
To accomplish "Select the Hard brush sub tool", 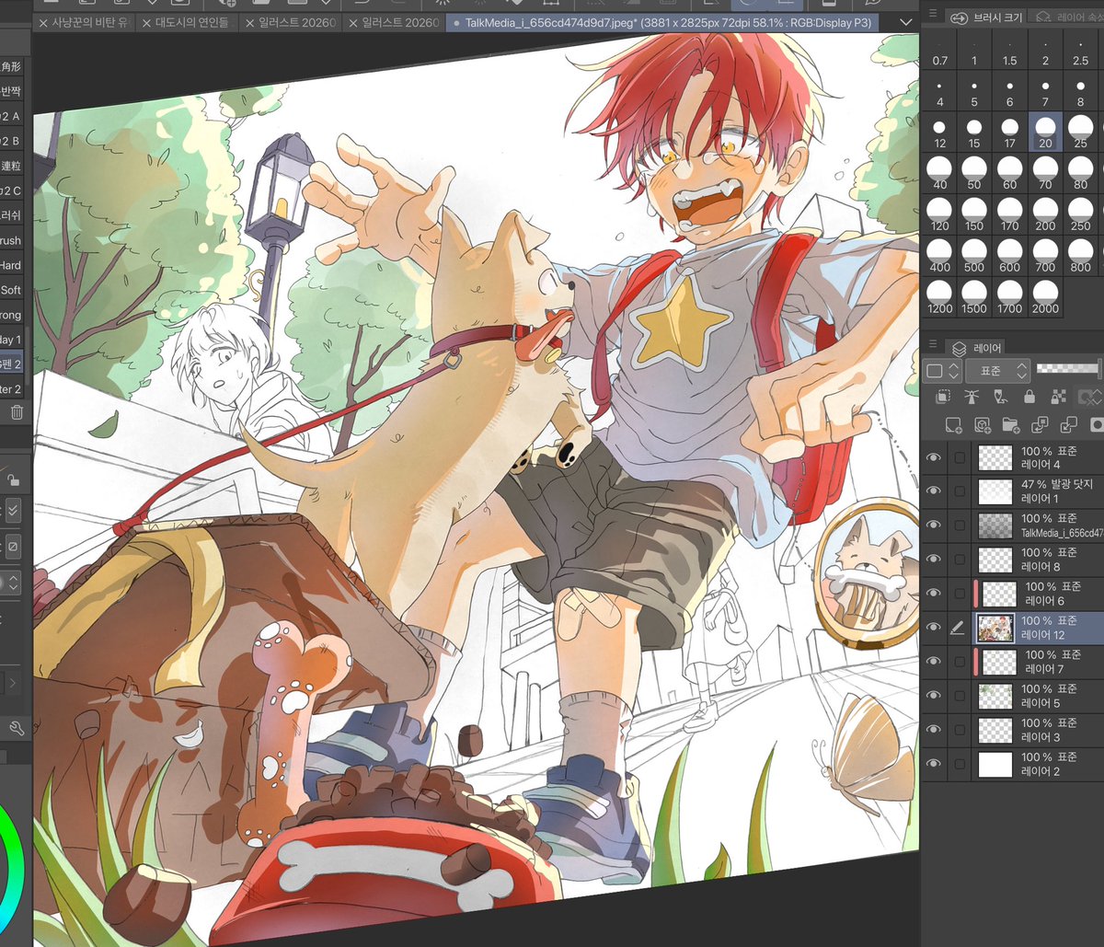I will (x=11, y=265).
